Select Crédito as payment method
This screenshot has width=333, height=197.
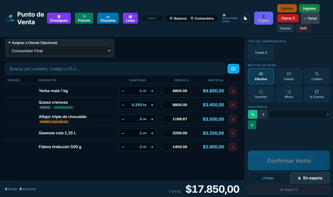click(317, 76)
